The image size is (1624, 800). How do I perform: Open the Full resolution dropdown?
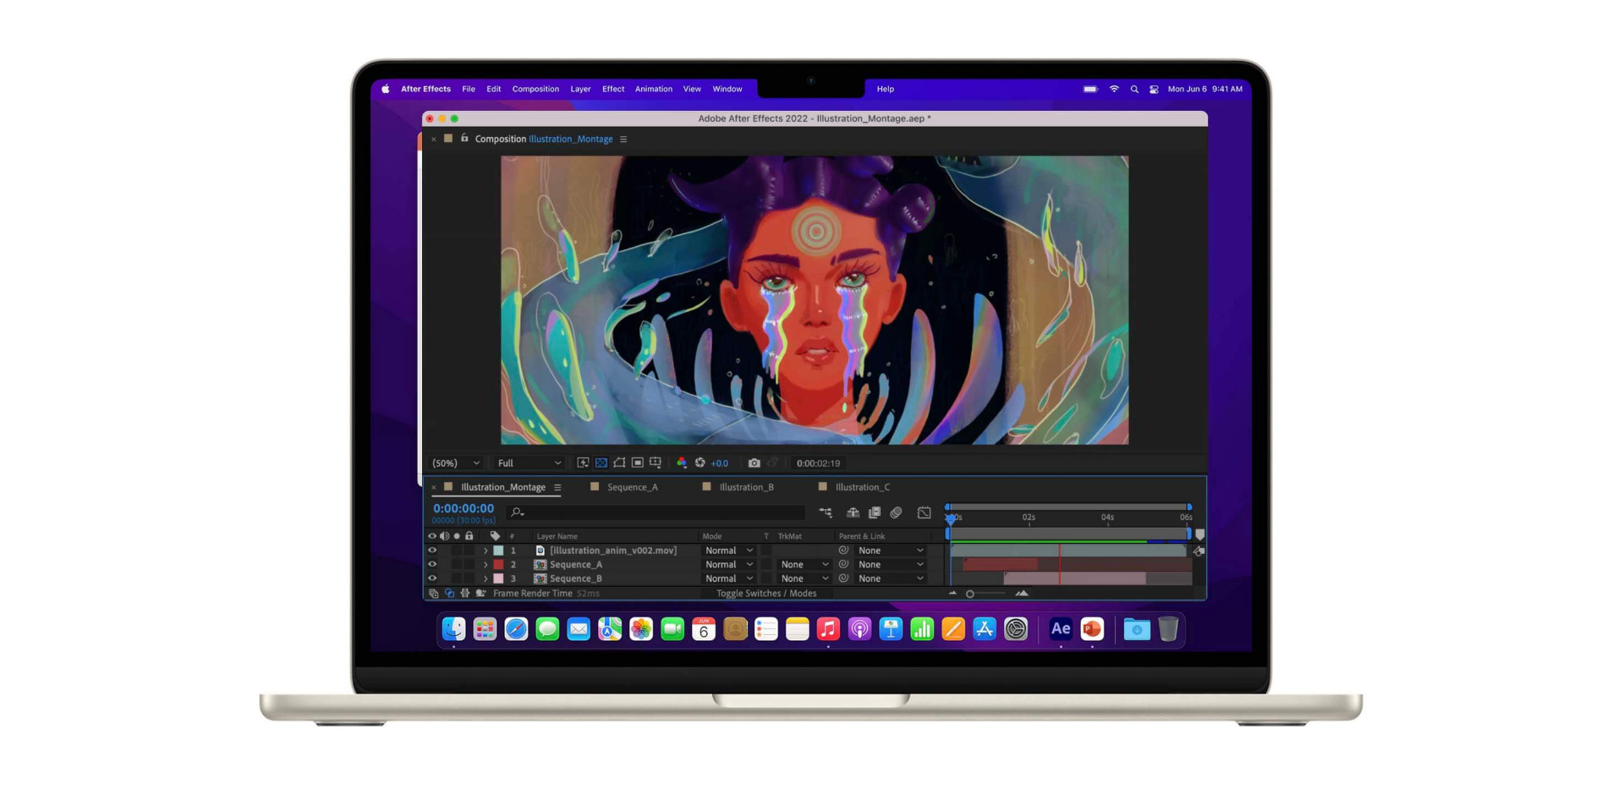[529, 463]
